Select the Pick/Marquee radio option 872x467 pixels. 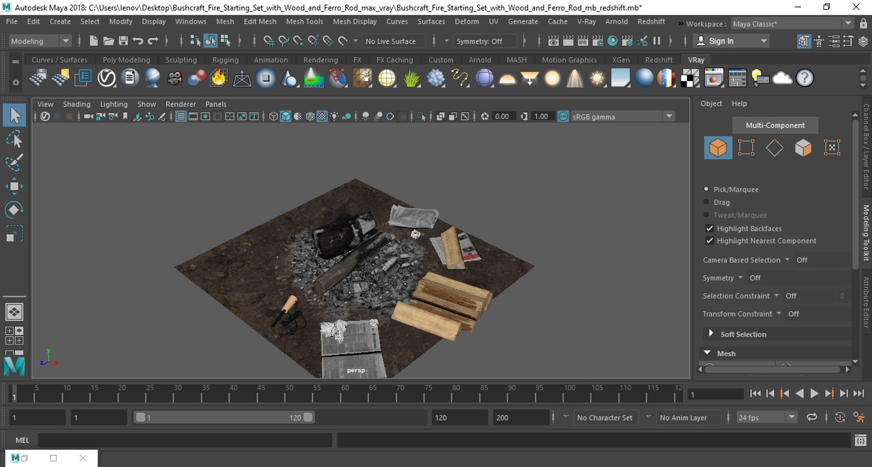pyautogui.click(x=706, y=189)
